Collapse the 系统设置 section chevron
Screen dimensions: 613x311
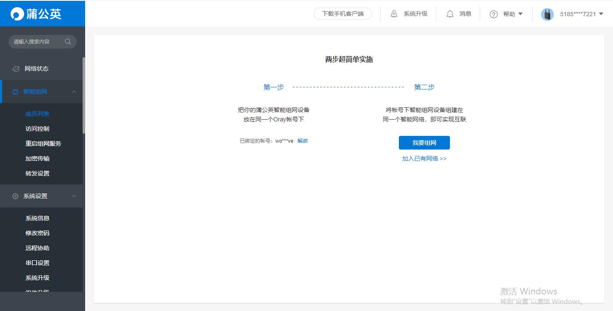(74, 196)
